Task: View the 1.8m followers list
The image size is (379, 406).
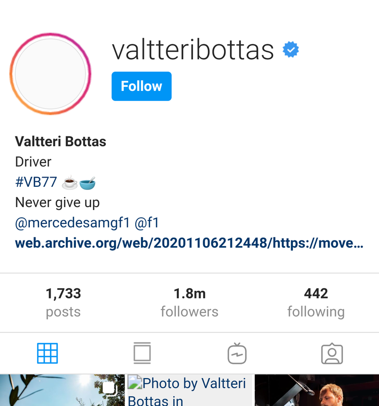Action: click(x=189, y=302)
